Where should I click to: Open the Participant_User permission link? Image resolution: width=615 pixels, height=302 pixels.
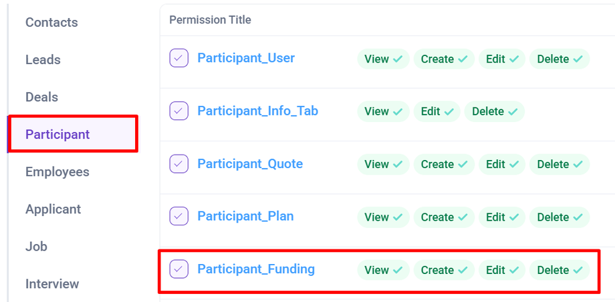[x=246, y=59]
